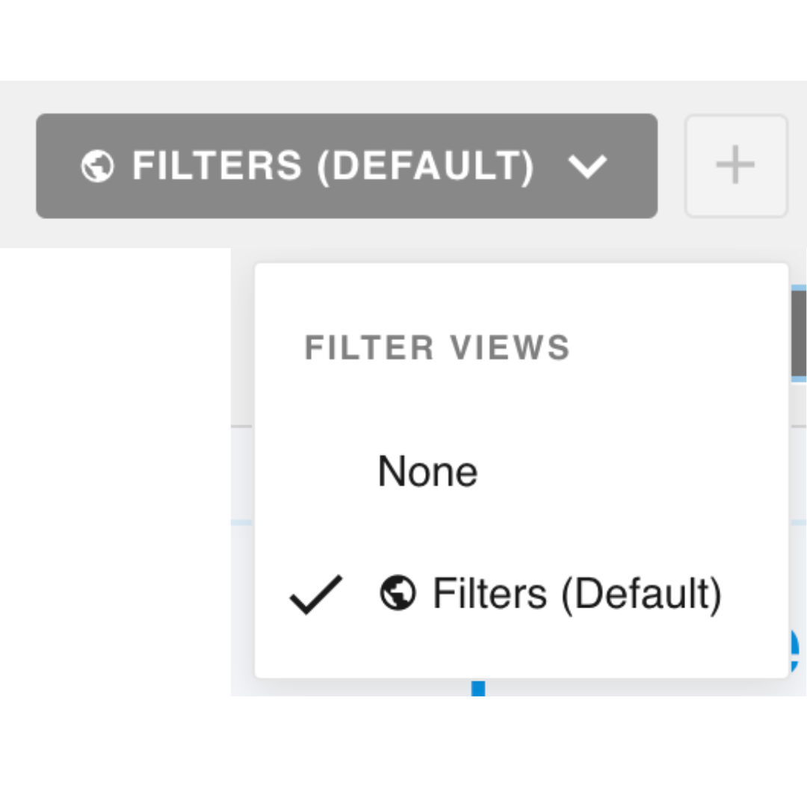Select the globe icon beside Filters (Default) menu entry

point(399,593)
